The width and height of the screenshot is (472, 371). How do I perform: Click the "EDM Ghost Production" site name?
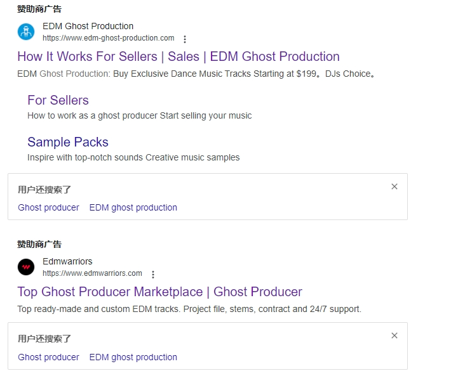coord(88,26)
